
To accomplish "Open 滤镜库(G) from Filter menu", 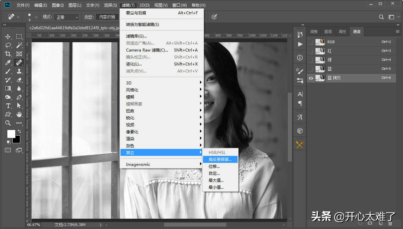I will (162, 36).
